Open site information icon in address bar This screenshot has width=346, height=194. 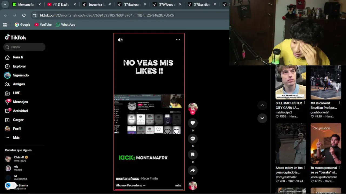tap(35, 15)
